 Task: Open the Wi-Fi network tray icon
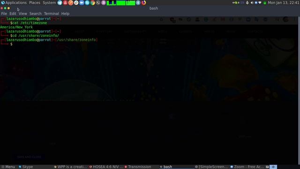tap(260, 3)
